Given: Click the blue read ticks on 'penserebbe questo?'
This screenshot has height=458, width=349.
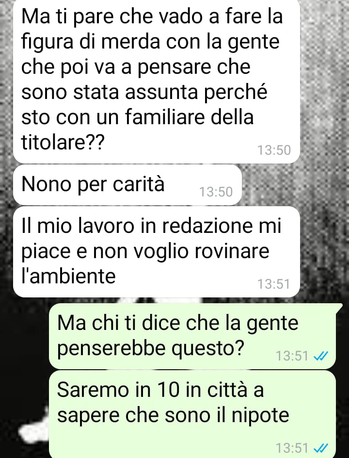Looking at the screenshot, I should tap(321, 356).
